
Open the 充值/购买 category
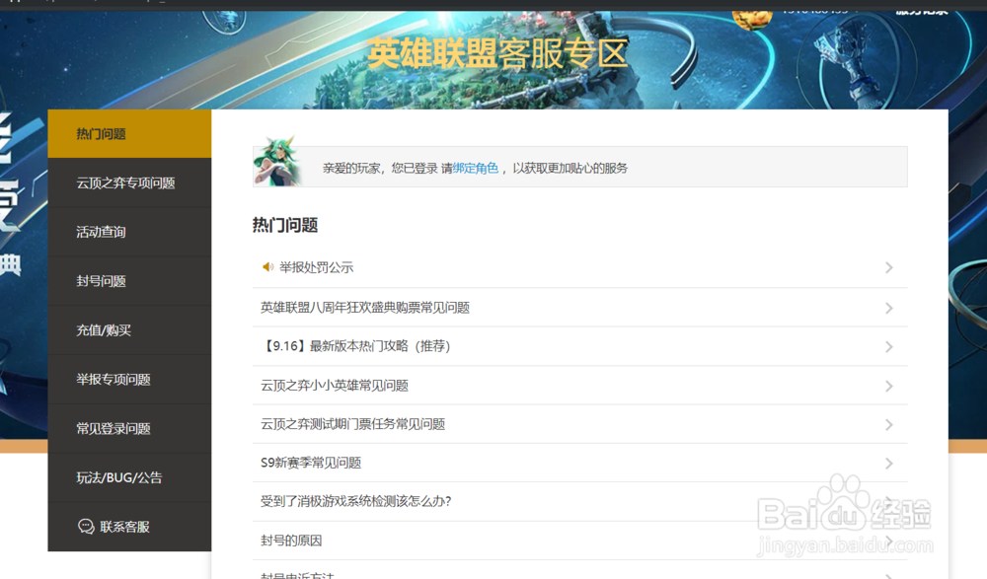coord(129,330)
